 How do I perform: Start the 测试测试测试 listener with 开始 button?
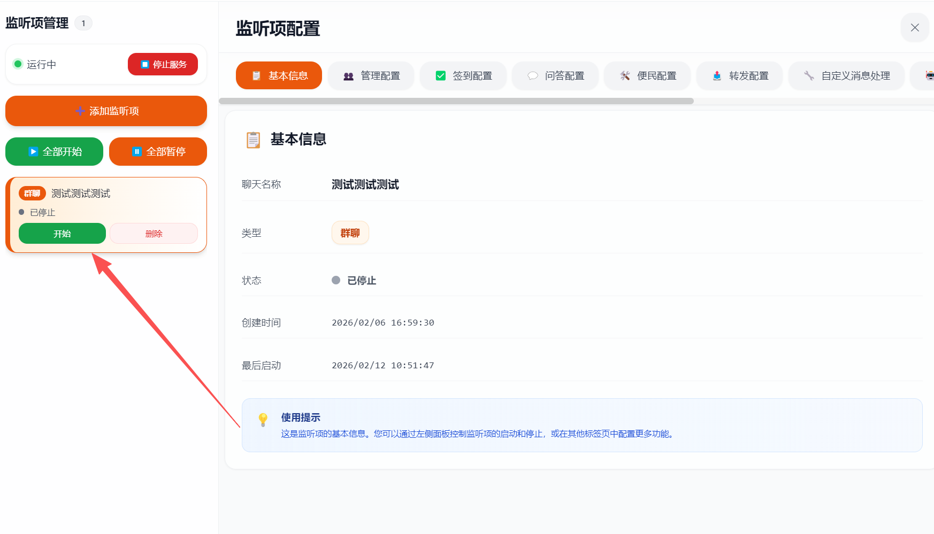(x=62, y=233)
